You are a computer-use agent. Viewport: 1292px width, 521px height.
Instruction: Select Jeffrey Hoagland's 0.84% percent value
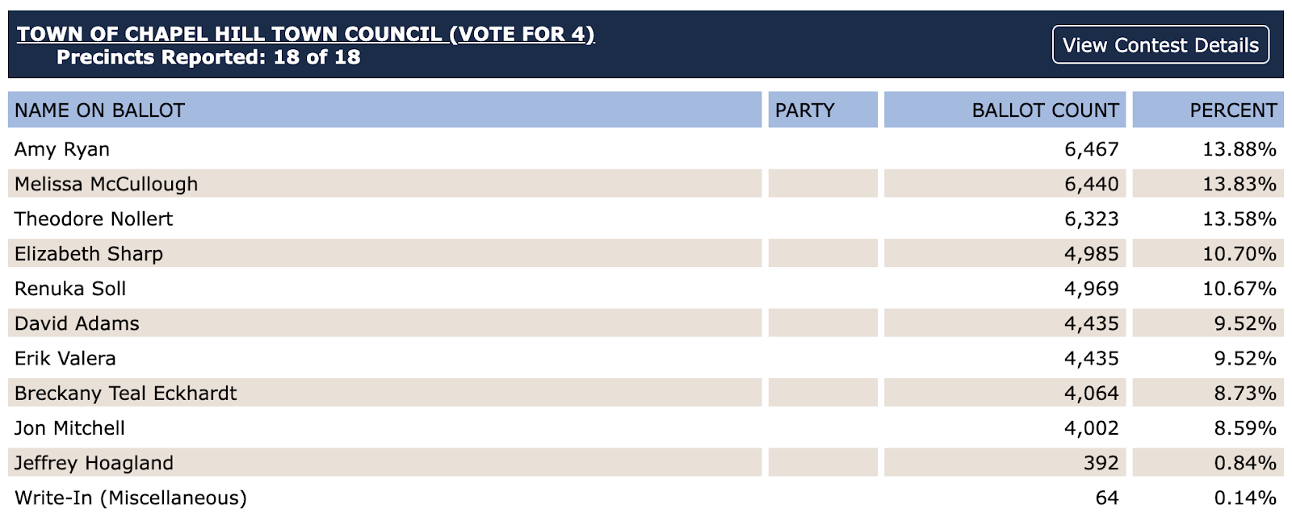pos(1245,463)
